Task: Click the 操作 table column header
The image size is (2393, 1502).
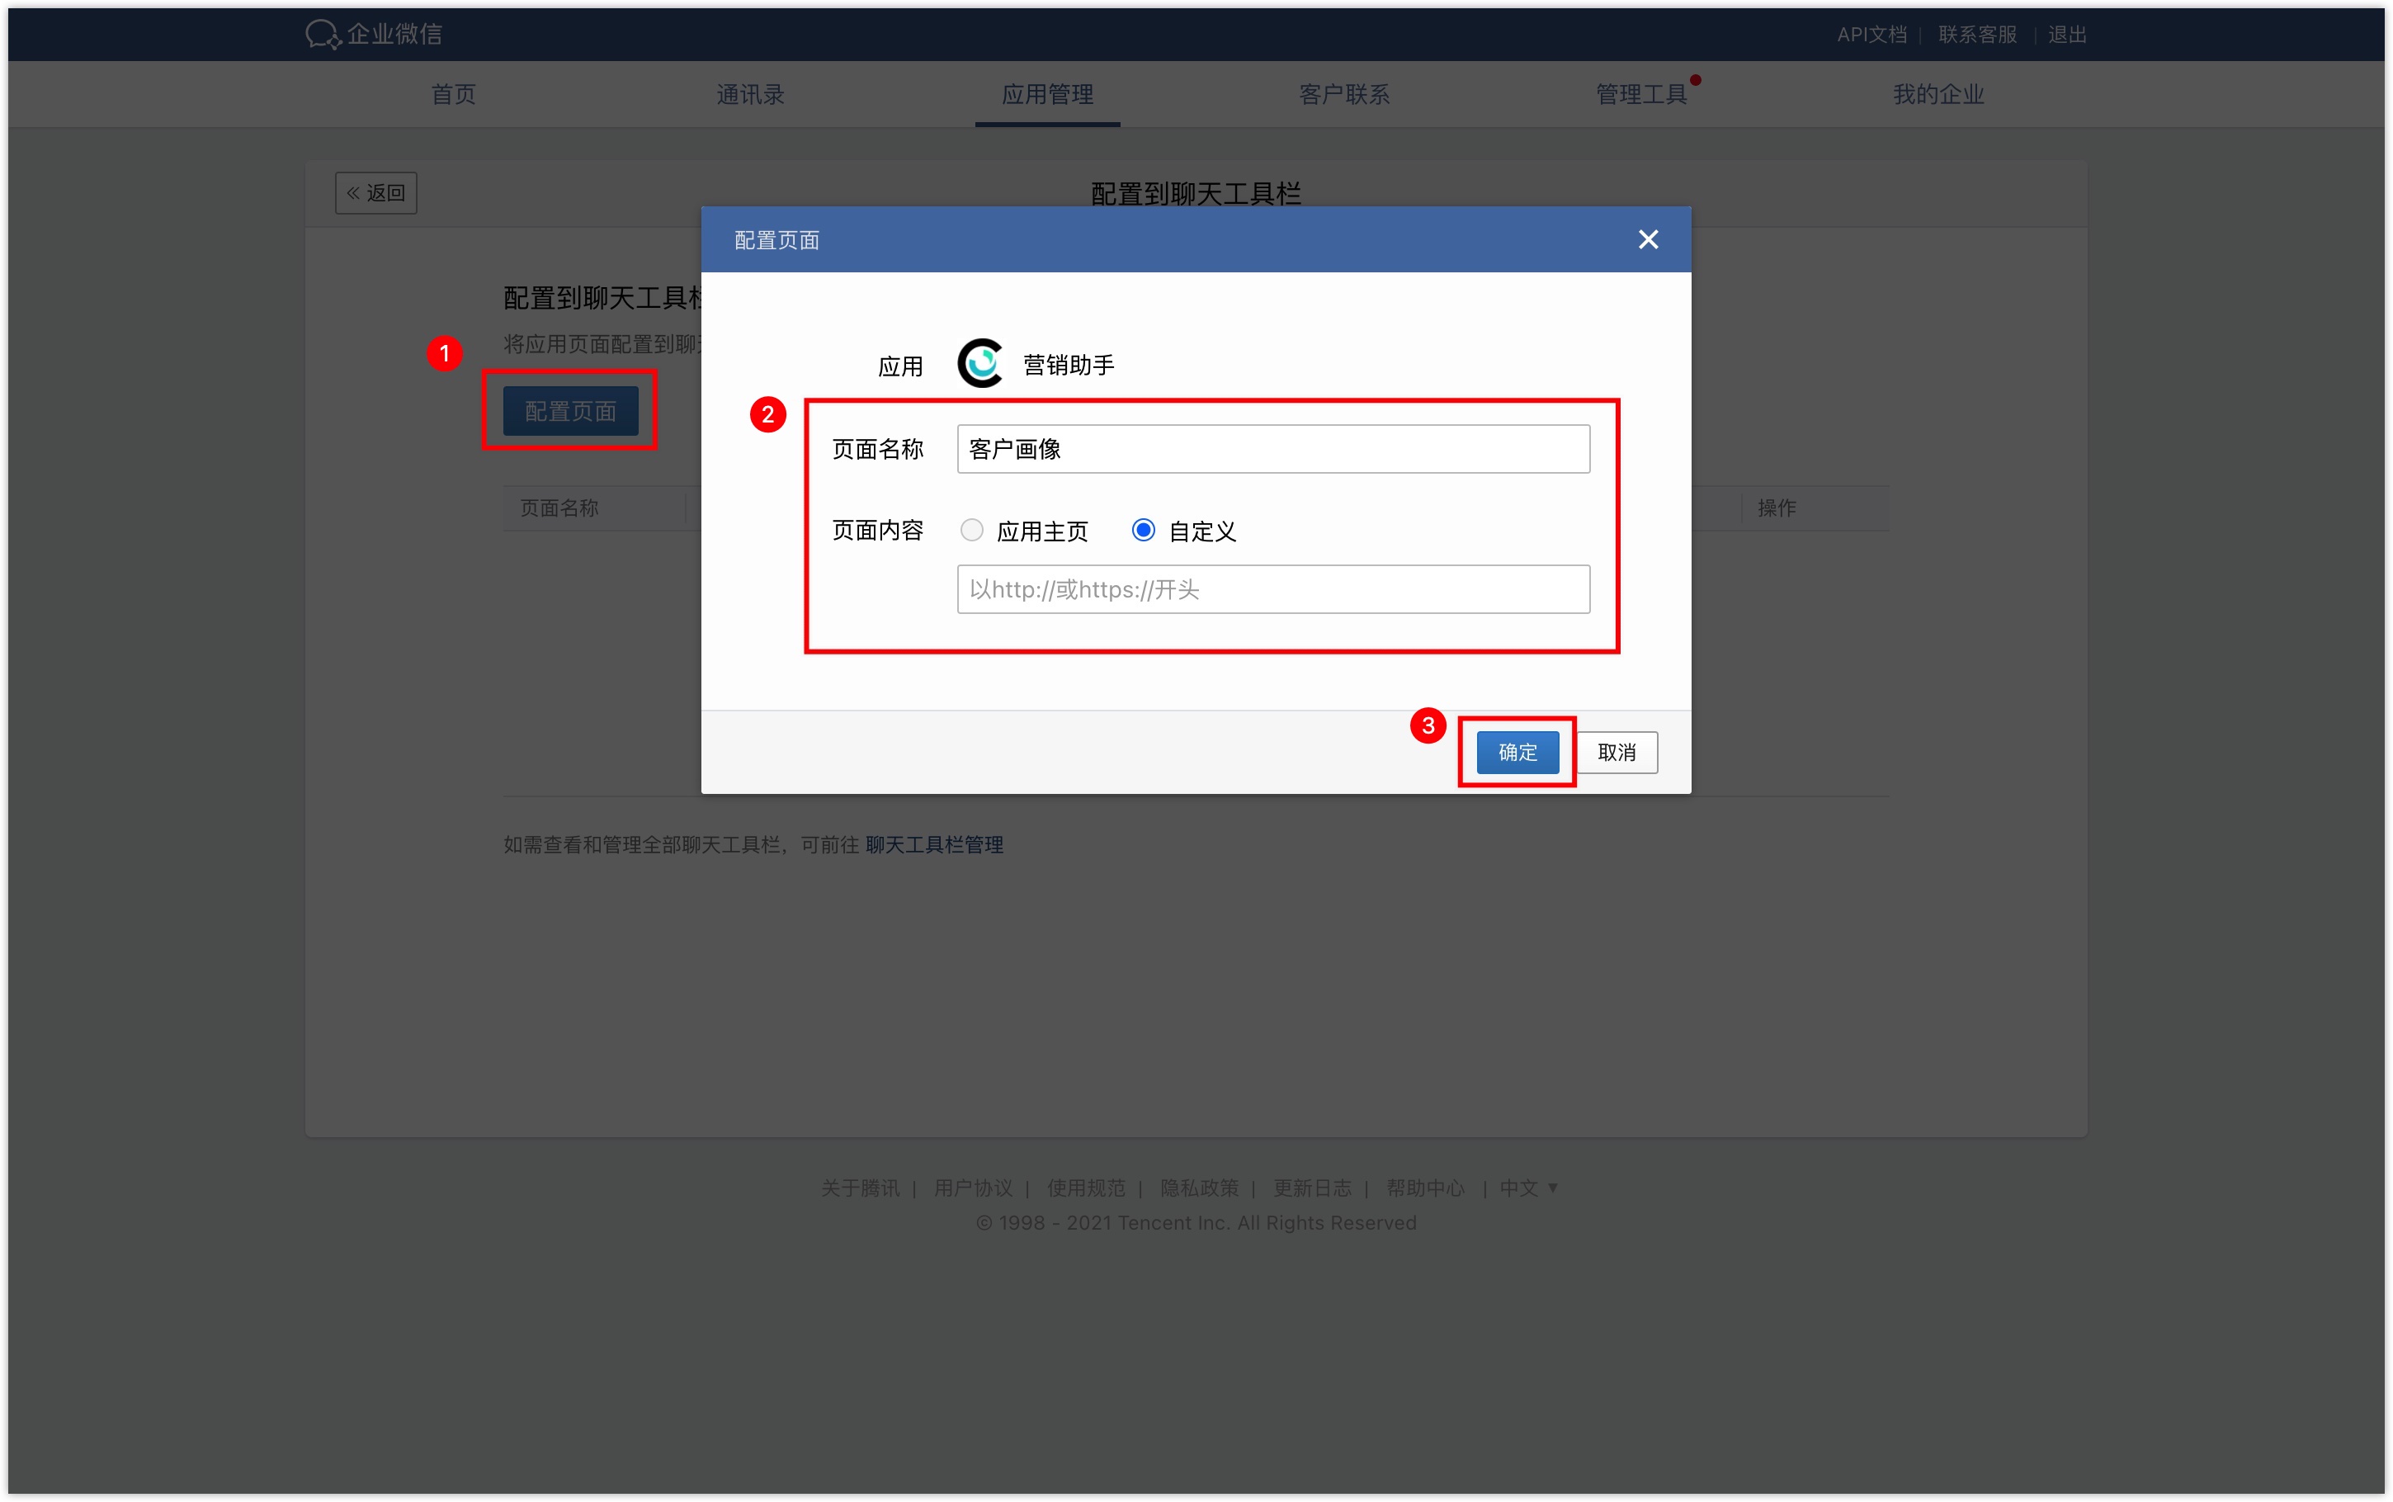Action: [x=1777, y=508]
